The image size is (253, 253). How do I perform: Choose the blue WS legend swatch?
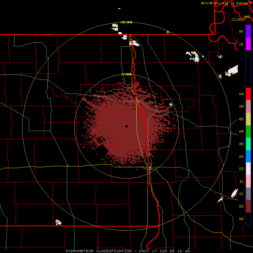tap(248, 156)
